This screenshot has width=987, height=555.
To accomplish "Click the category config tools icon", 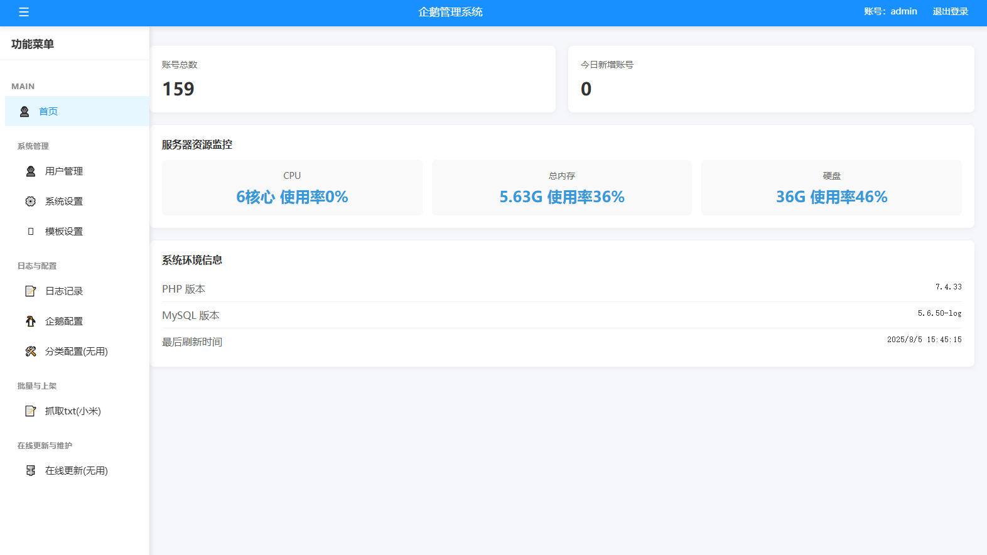I will [31, 352].
